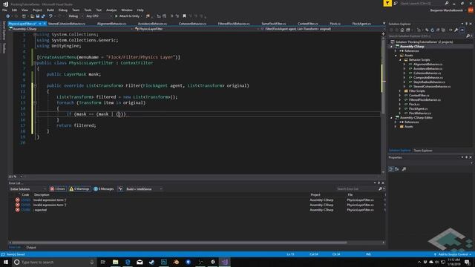Click Solution Explorer Refresh icon

[432, 30]
